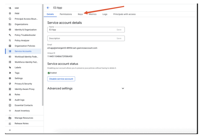Switch to the Details tab
Screen dimensions: 200x137
point(50,14)
